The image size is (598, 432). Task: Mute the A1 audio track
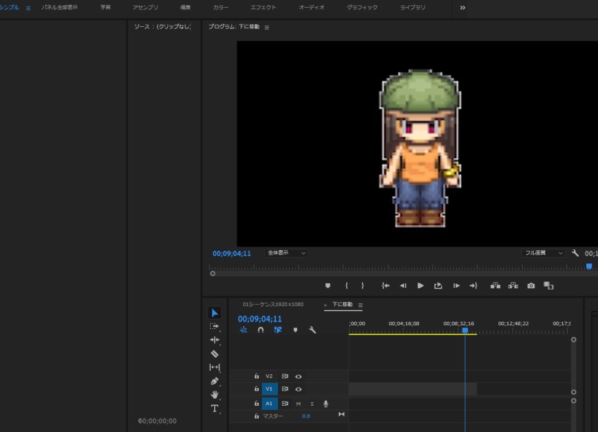point(298,403)
